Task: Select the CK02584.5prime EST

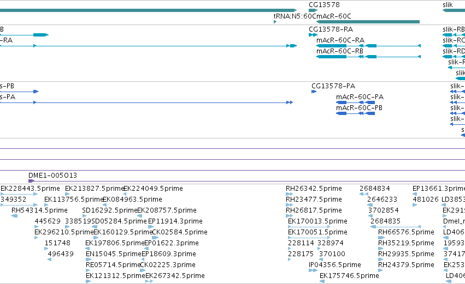Action: (180, 232)
